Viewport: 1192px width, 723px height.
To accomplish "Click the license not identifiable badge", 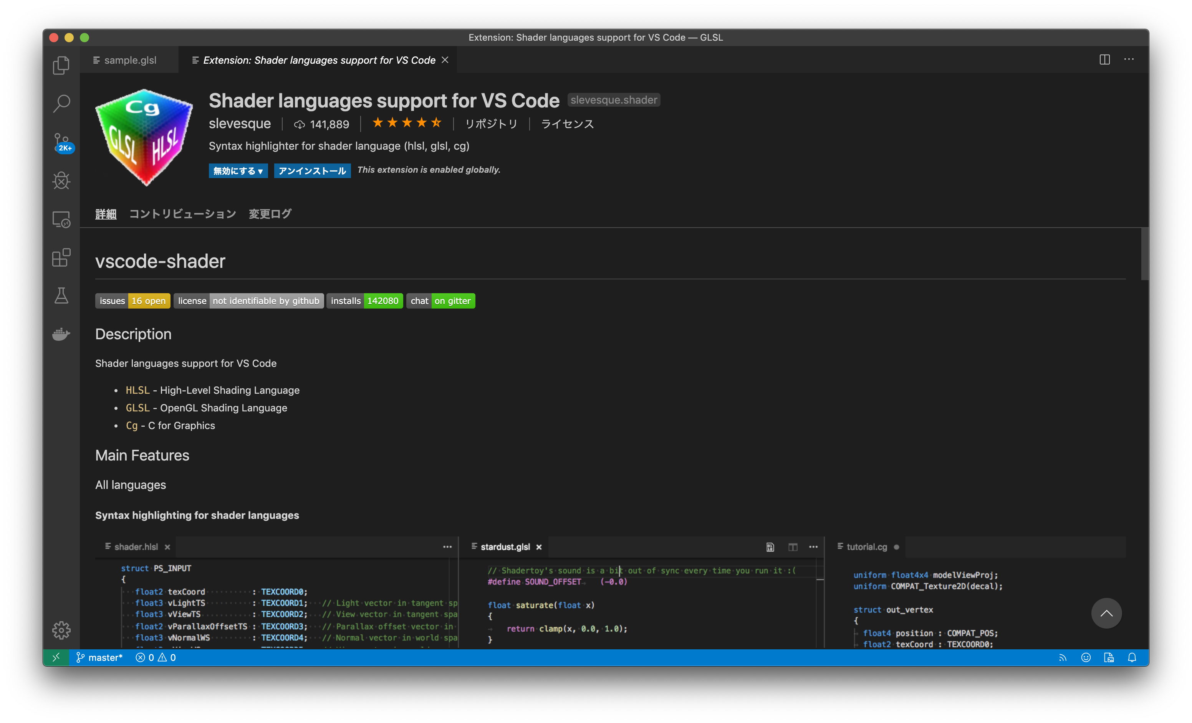I will pos(249,300).
